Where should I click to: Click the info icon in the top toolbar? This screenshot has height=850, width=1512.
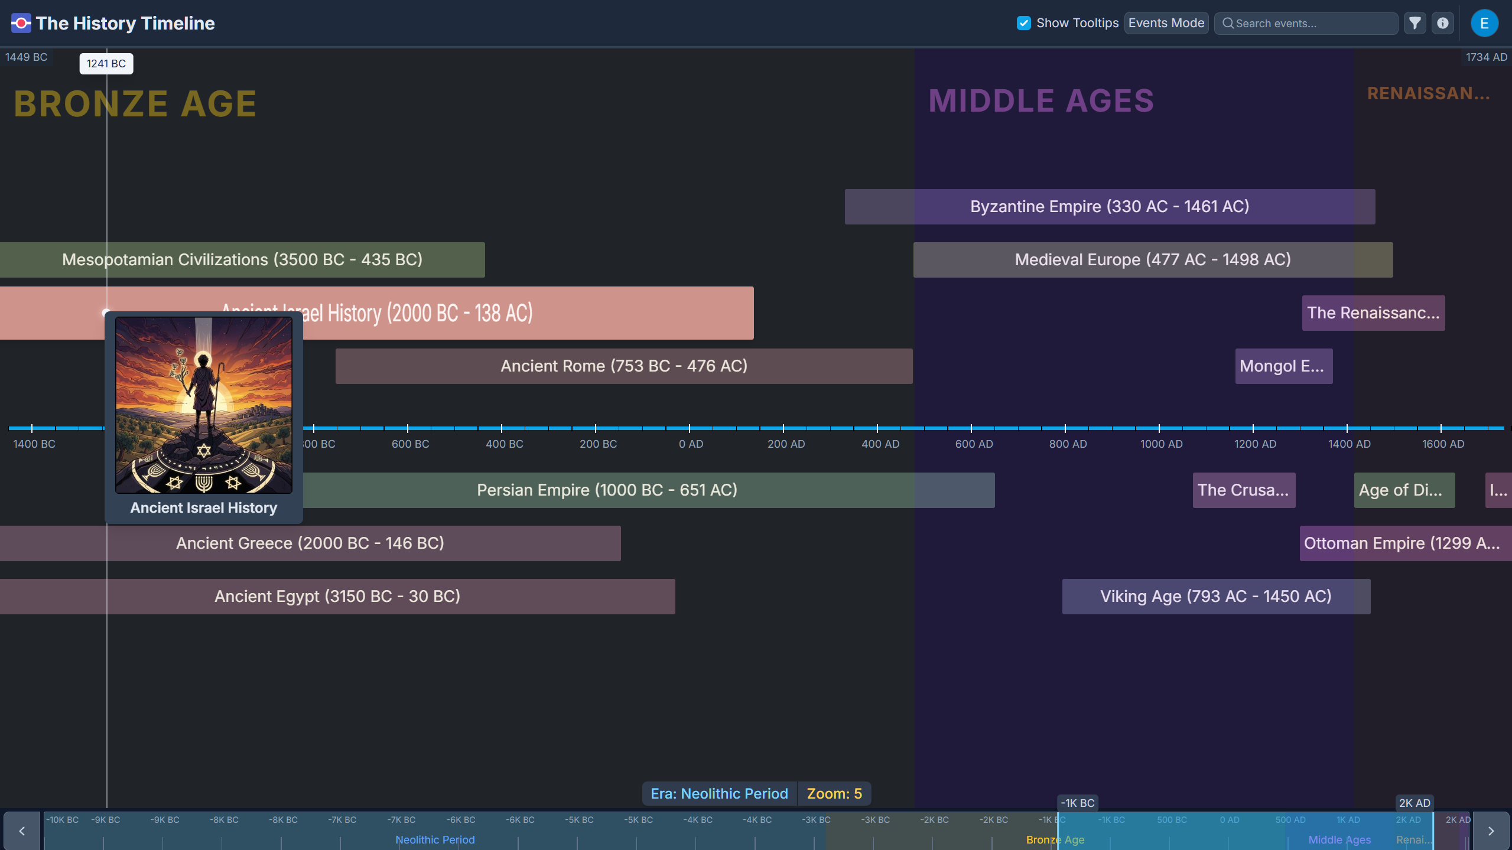[x=1443, y=23]
